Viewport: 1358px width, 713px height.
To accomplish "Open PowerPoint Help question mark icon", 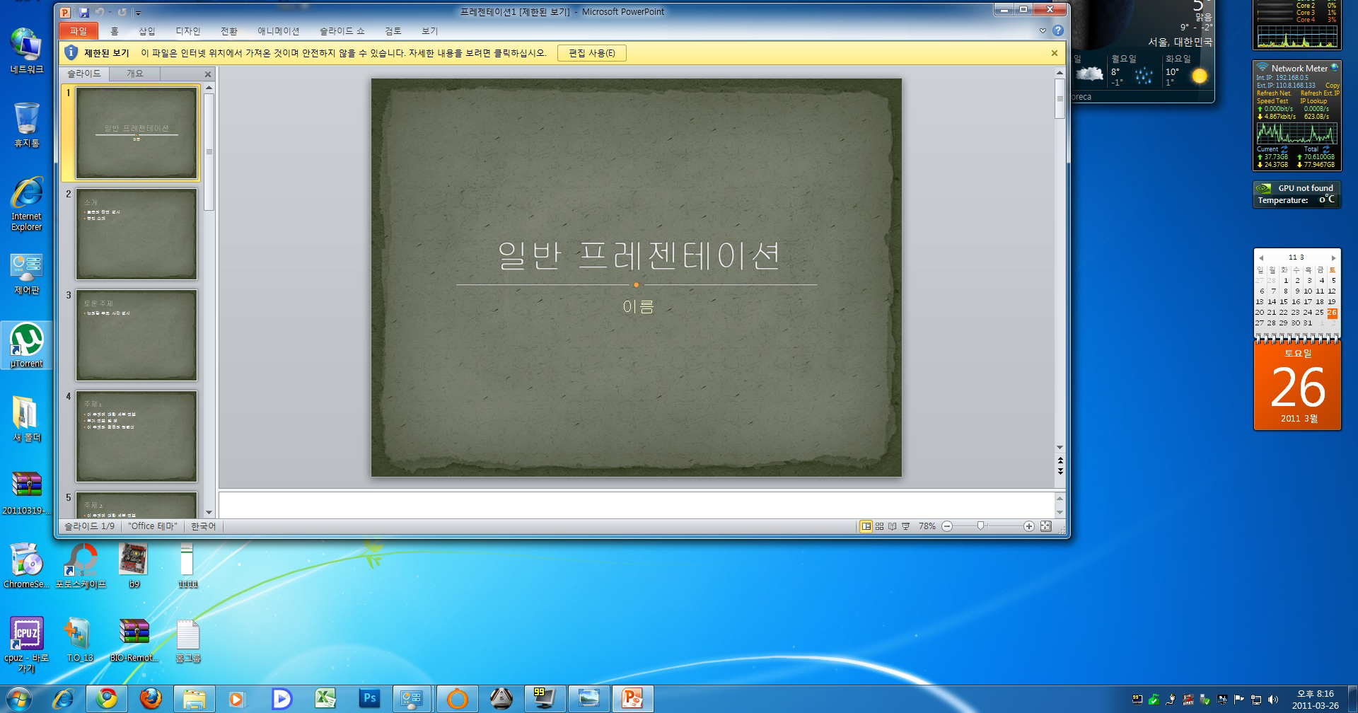I will 1057,30.
